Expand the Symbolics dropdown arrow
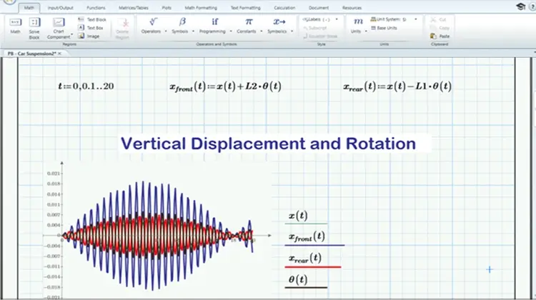 click(292, 31)
